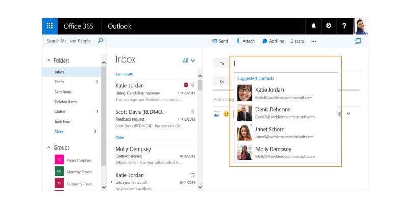
Task: Open notifications bell
Action: tap(314, 26)
